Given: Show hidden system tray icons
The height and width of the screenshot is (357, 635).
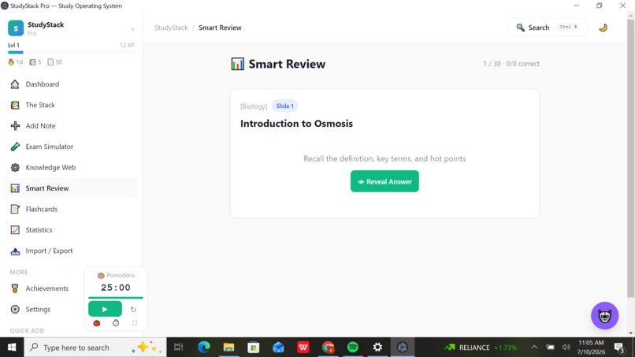Looking at the screenshot, I should tap(534, 348).
